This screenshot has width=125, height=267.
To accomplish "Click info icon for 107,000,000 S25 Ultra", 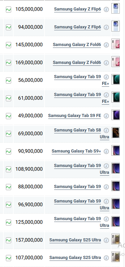I will click(x=106, y=258).
